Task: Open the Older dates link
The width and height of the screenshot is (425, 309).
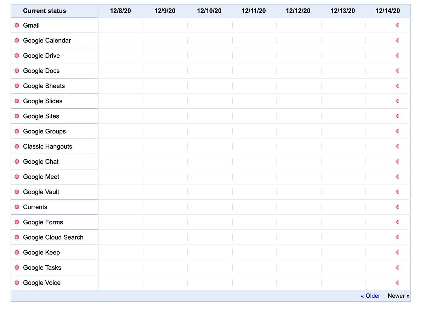Action: 370,296
